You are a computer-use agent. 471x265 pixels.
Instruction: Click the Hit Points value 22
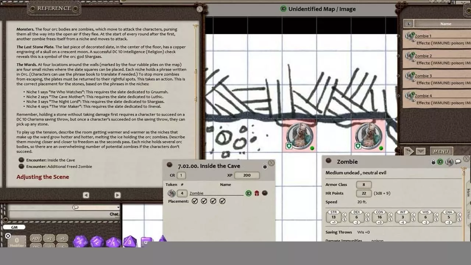pyautogui.click(x=364, y=193)
